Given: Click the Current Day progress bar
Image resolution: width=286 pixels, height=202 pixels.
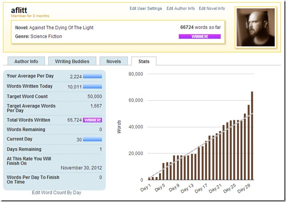Looking at the screenshot, I should pos(92,139).
